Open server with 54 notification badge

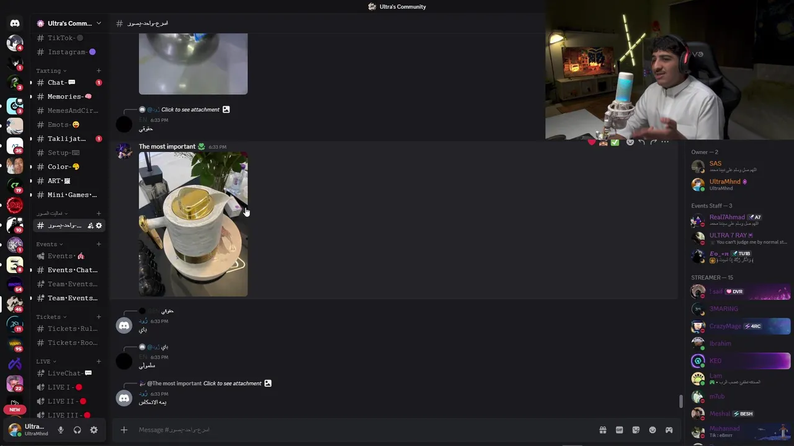point(15,285)
